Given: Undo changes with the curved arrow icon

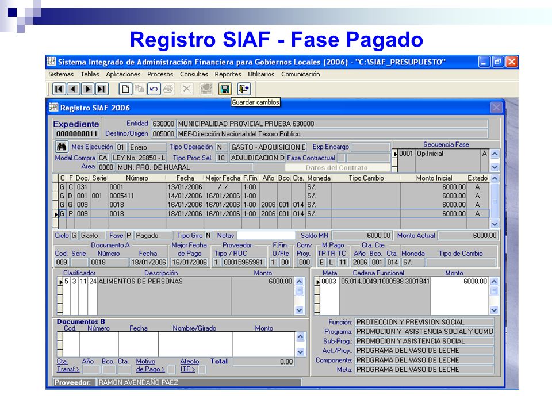Looking at the screenshot, I should [x=154, y=89].
